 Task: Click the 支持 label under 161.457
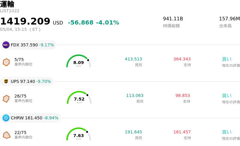click(187, 138)
